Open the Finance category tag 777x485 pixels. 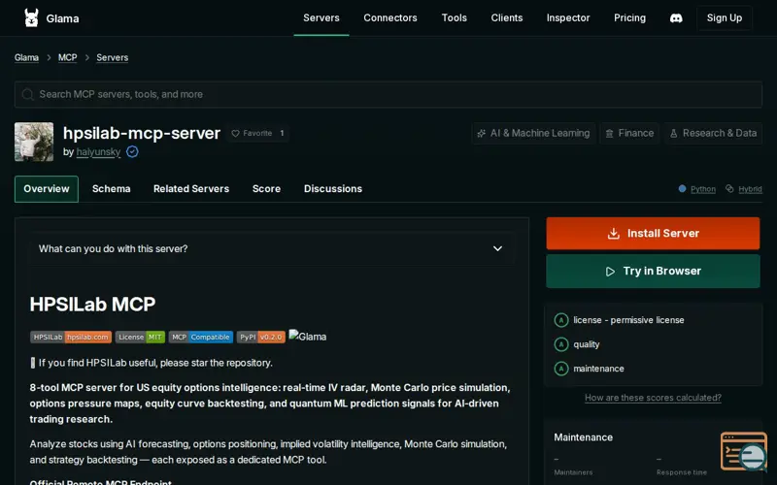(629, 133)
